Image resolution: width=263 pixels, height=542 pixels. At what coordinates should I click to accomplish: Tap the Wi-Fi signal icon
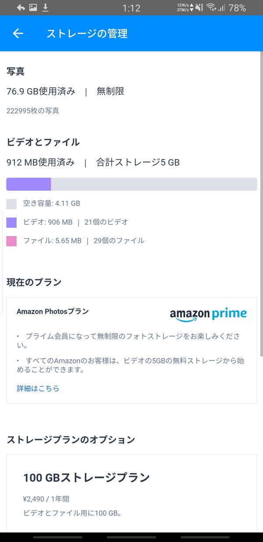coord(211,7)
